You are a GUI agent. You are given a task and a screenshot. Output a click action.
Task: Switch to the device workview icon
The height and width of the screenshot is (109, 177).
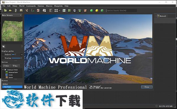(64, 11)
